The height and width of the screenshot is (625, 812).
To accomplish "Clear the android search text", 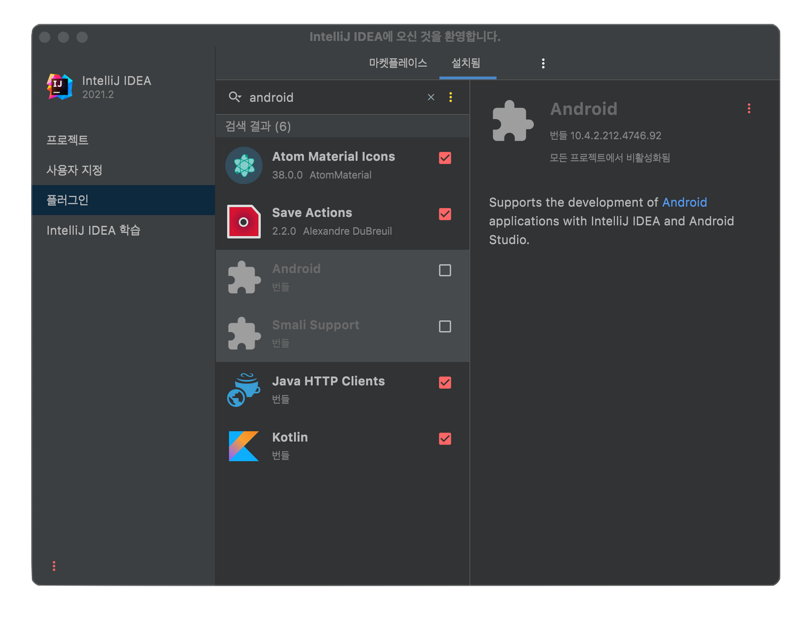I will click(x=431, y=97).
